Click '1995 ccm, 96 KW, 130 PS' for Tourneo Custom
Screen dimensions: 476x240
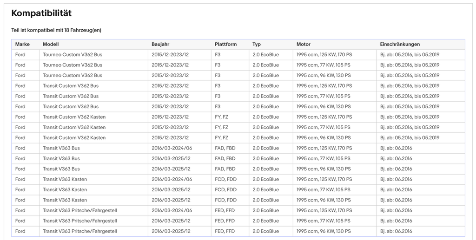pyautogui.click(x=324, y=76)
